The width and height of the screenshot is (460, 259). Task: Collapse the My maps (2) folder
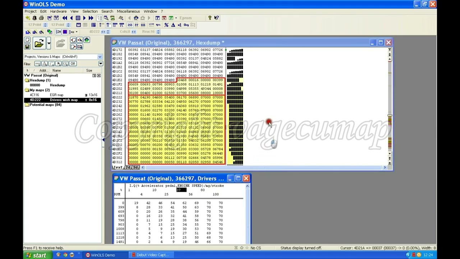(27, 90)
